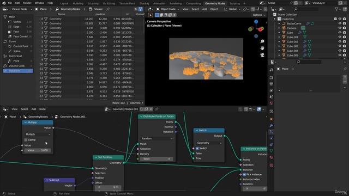Click the Plane breadcrumb in node editor
The image size is (349, 196).
(13, 117)
